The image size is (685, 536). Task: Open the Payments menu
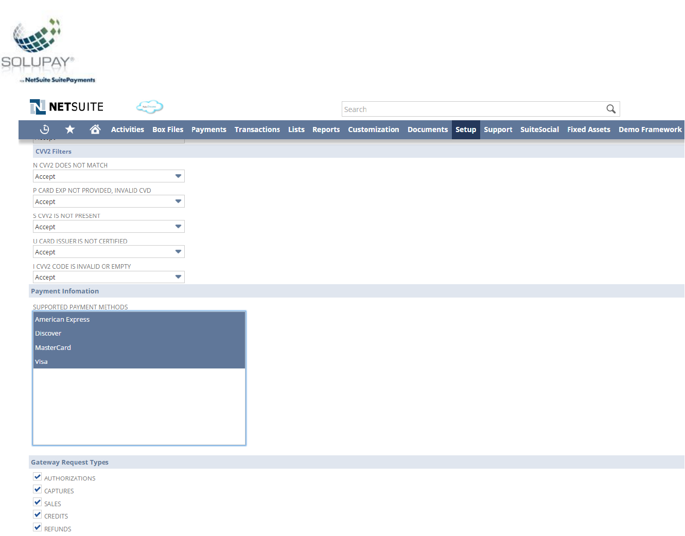pos(209,130)
